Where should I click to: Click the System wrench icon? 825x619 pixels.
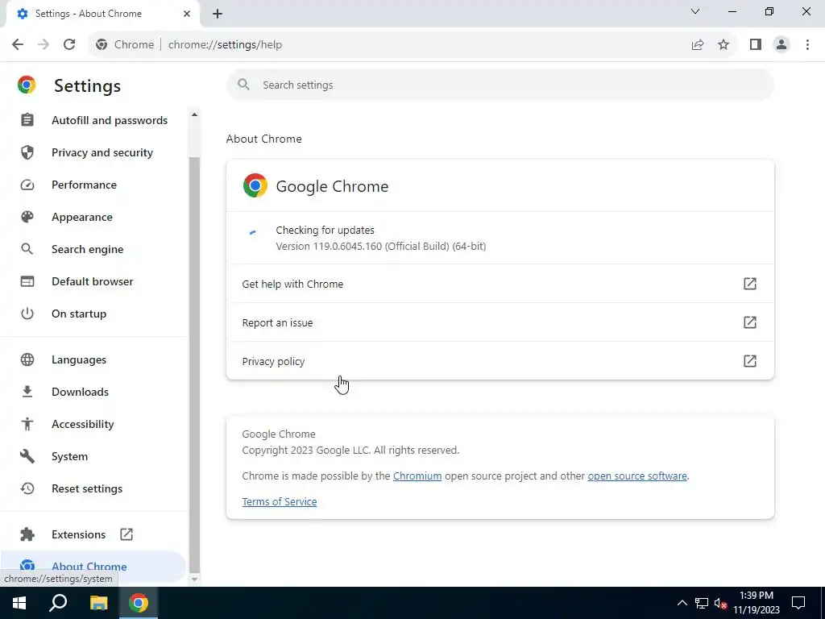[27, 456]
